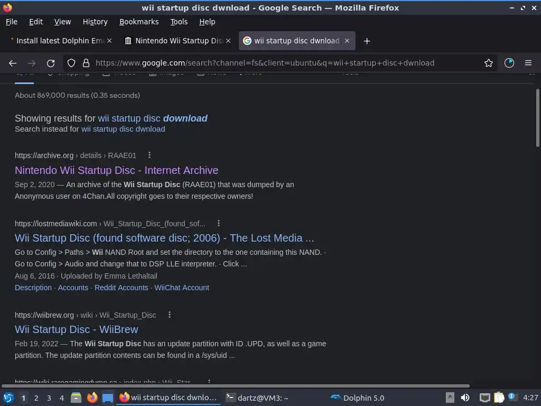The image size is (541, 406).
Task: Click the archive.org result URL breadcrumb
Action: pos(76,155)
